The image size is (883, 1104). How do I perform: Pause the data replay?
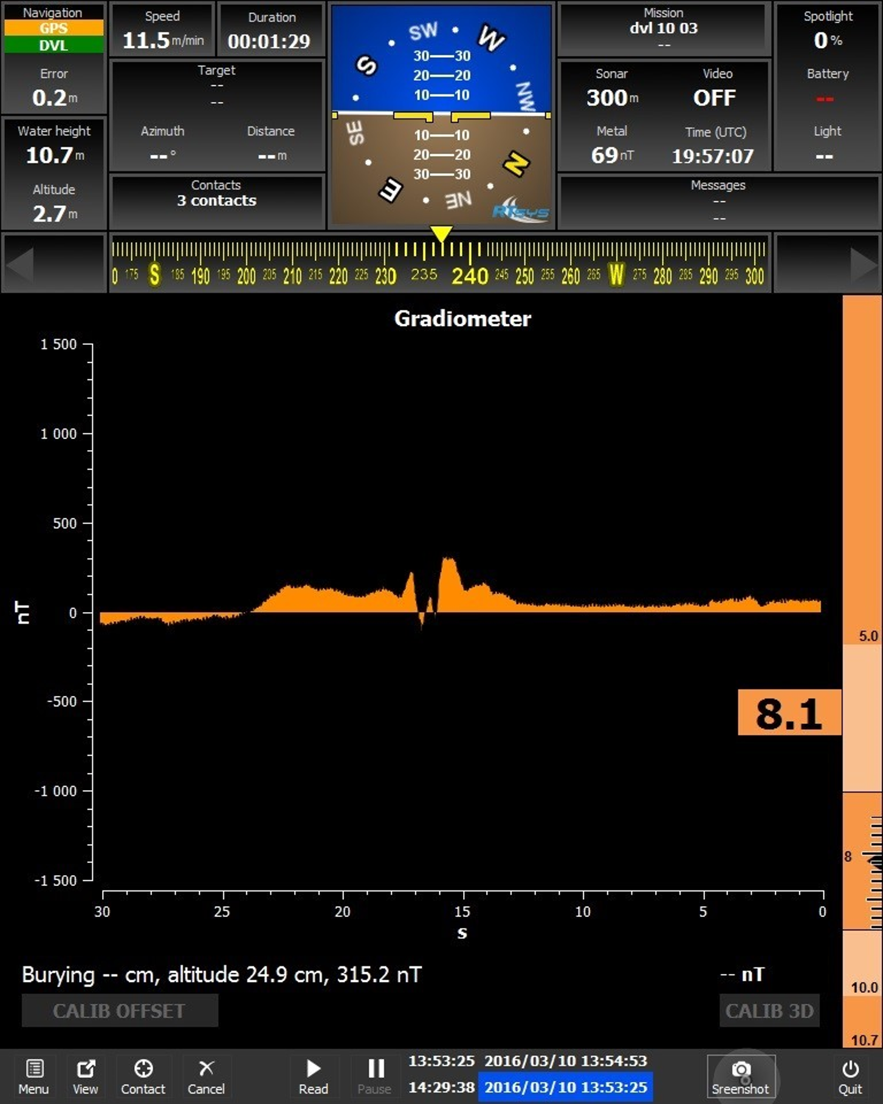pos(375,1076)
